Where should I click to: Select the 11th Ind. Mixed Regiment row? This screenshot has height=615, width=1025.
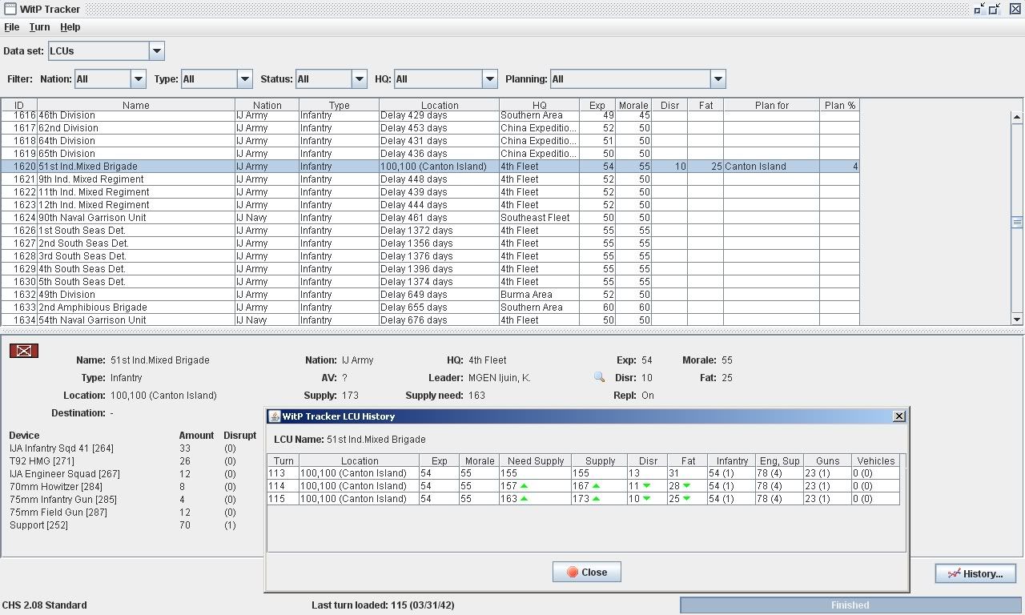[430, 192]
